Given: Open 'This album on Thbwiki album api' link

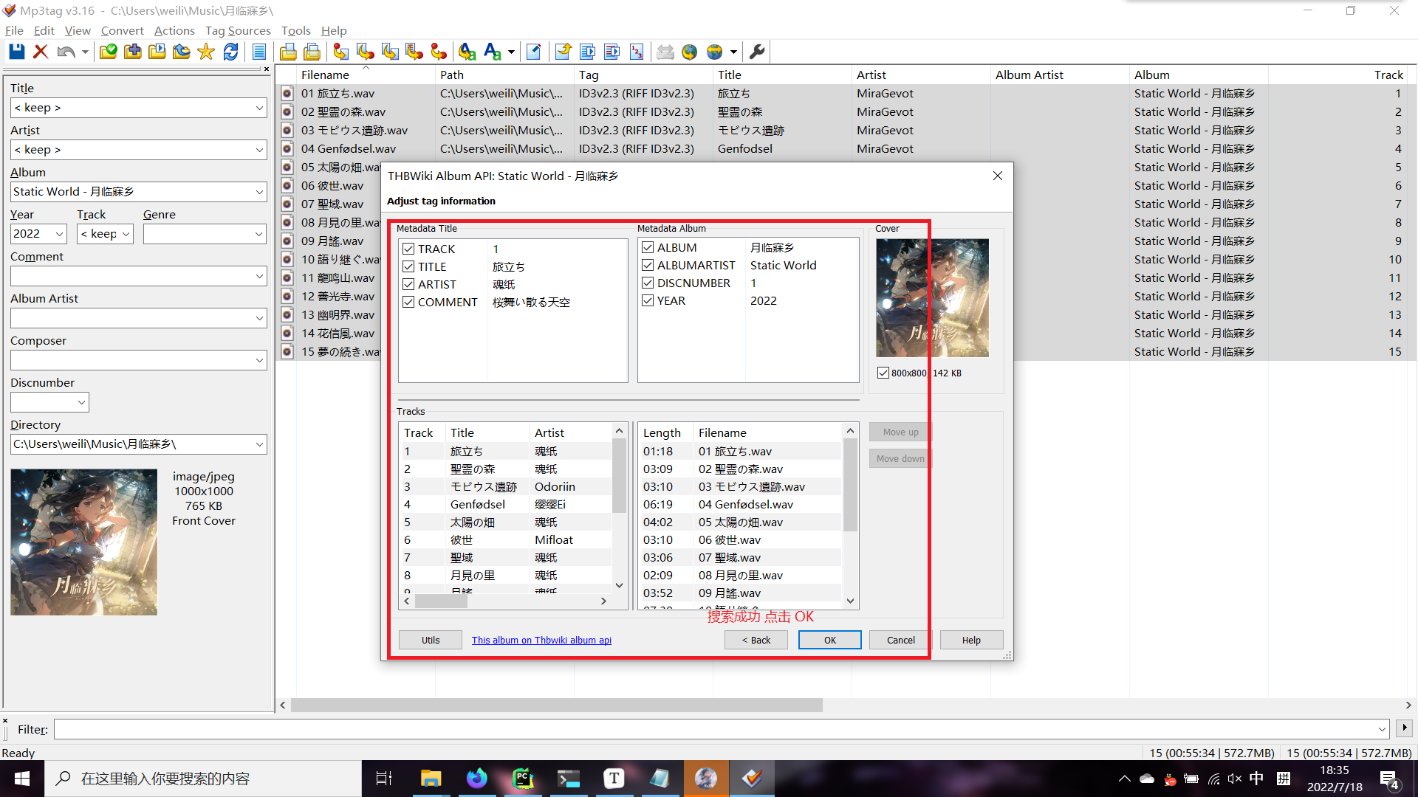Looking at the screenshot, I should 541,641.
